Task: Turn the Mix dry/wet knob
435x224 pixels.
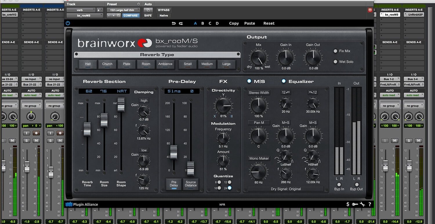Action: click(258, 57)
